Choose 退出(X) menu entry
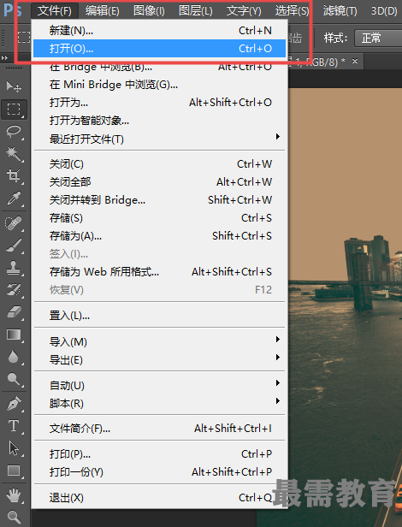Image resolution: width=402 pixels, height=527 pixels. click(158, 497)
